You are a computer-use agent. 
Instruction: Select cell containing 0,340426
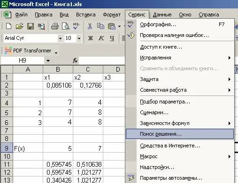[x=58, y=180]
